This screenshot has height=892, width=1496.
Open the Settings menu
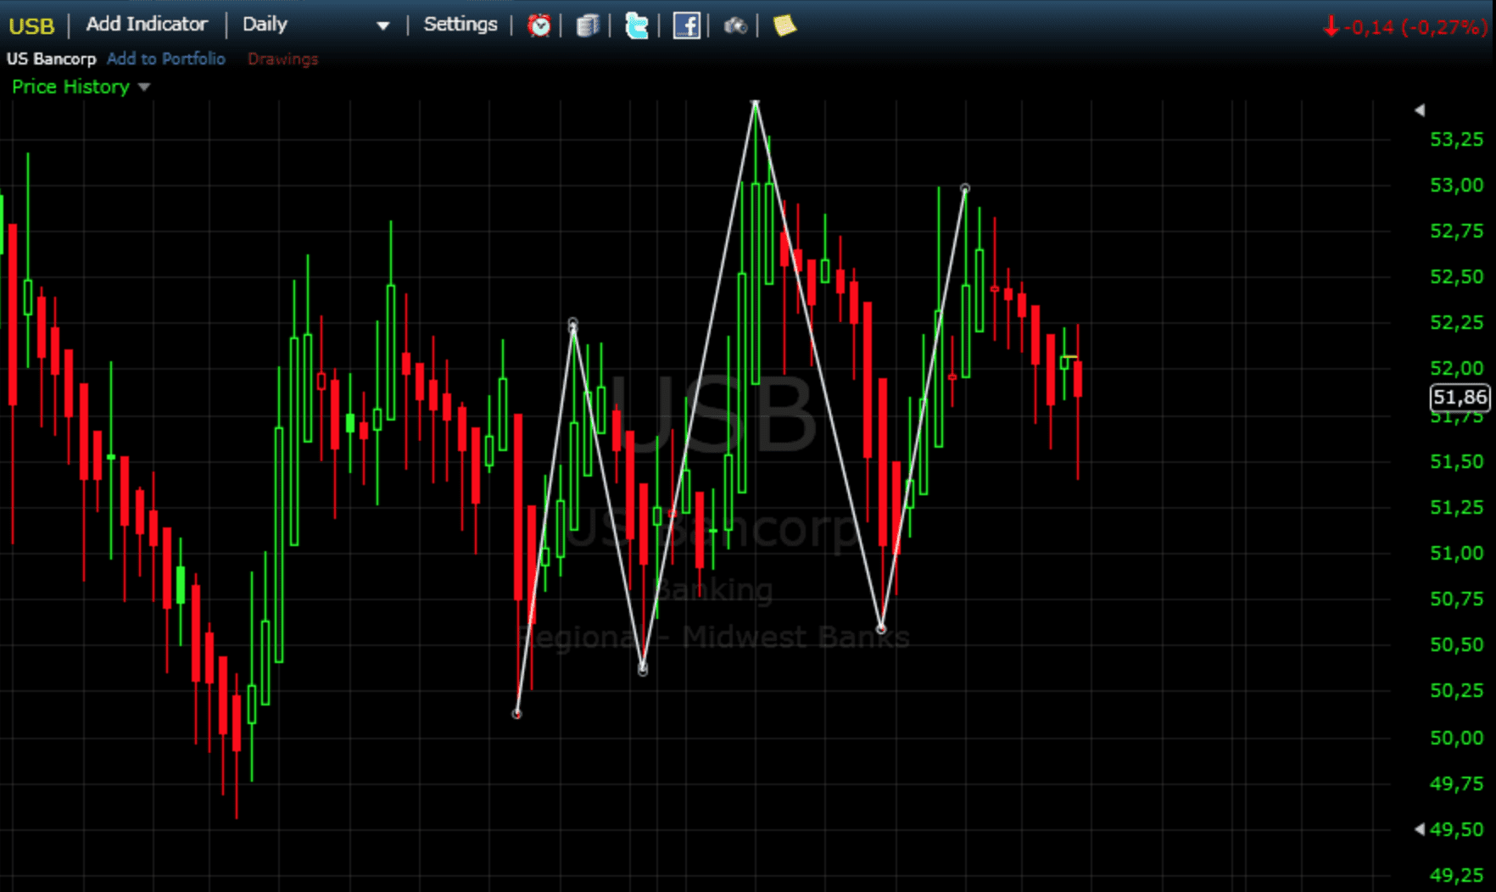[x=461, y=25]
